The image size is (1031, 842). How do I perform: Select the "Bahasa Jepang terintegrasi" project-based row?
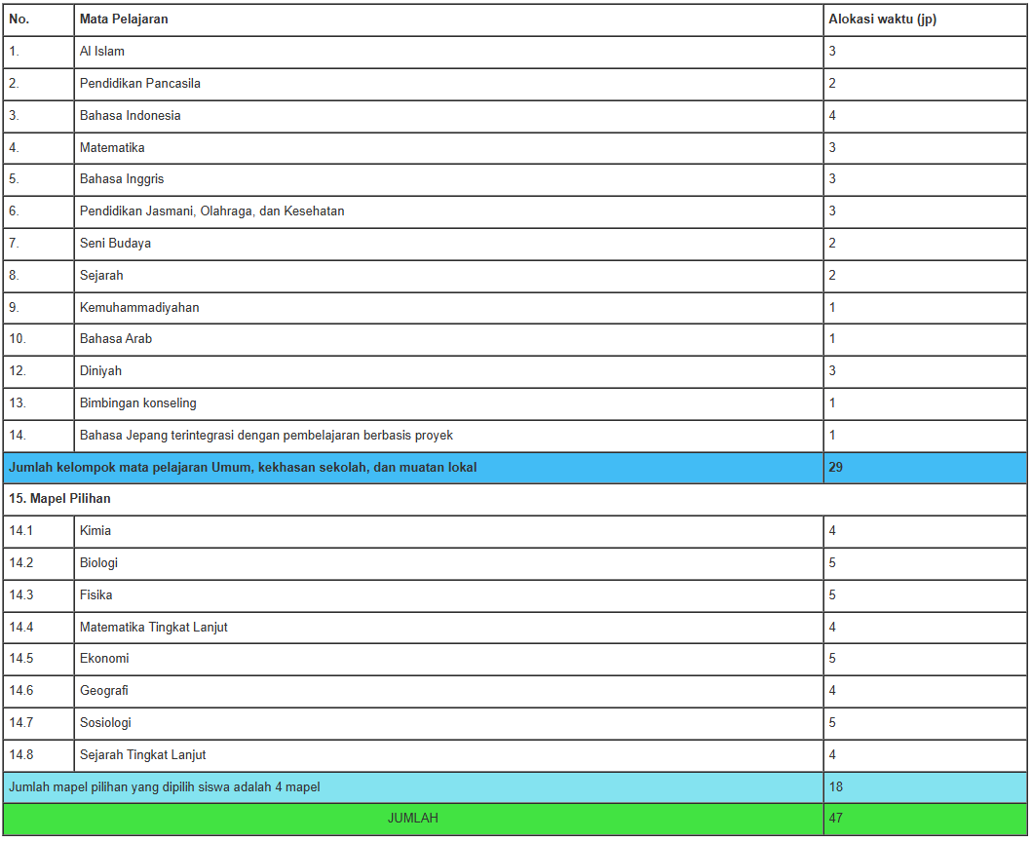click(266, 436)
